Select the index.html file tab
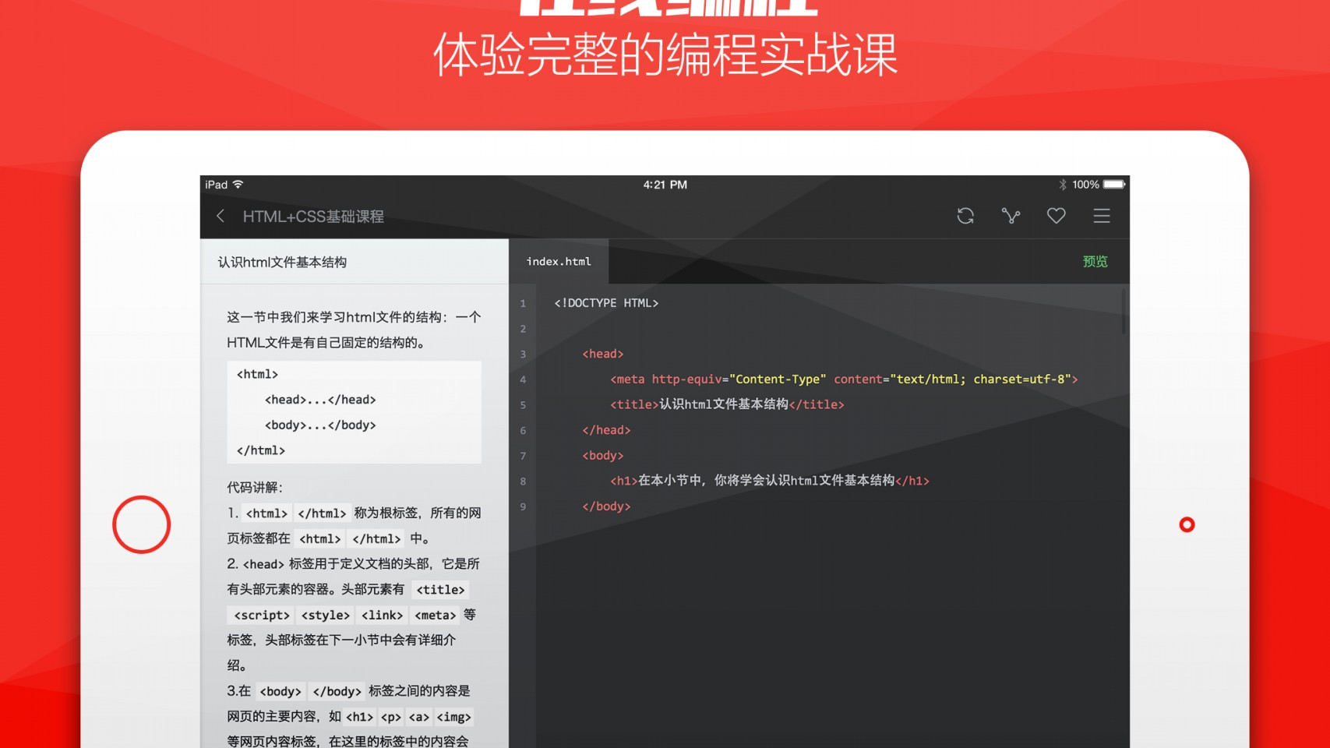Viewport: 1330px width, 748px height. pyautogui.click(x=559, y=262)
